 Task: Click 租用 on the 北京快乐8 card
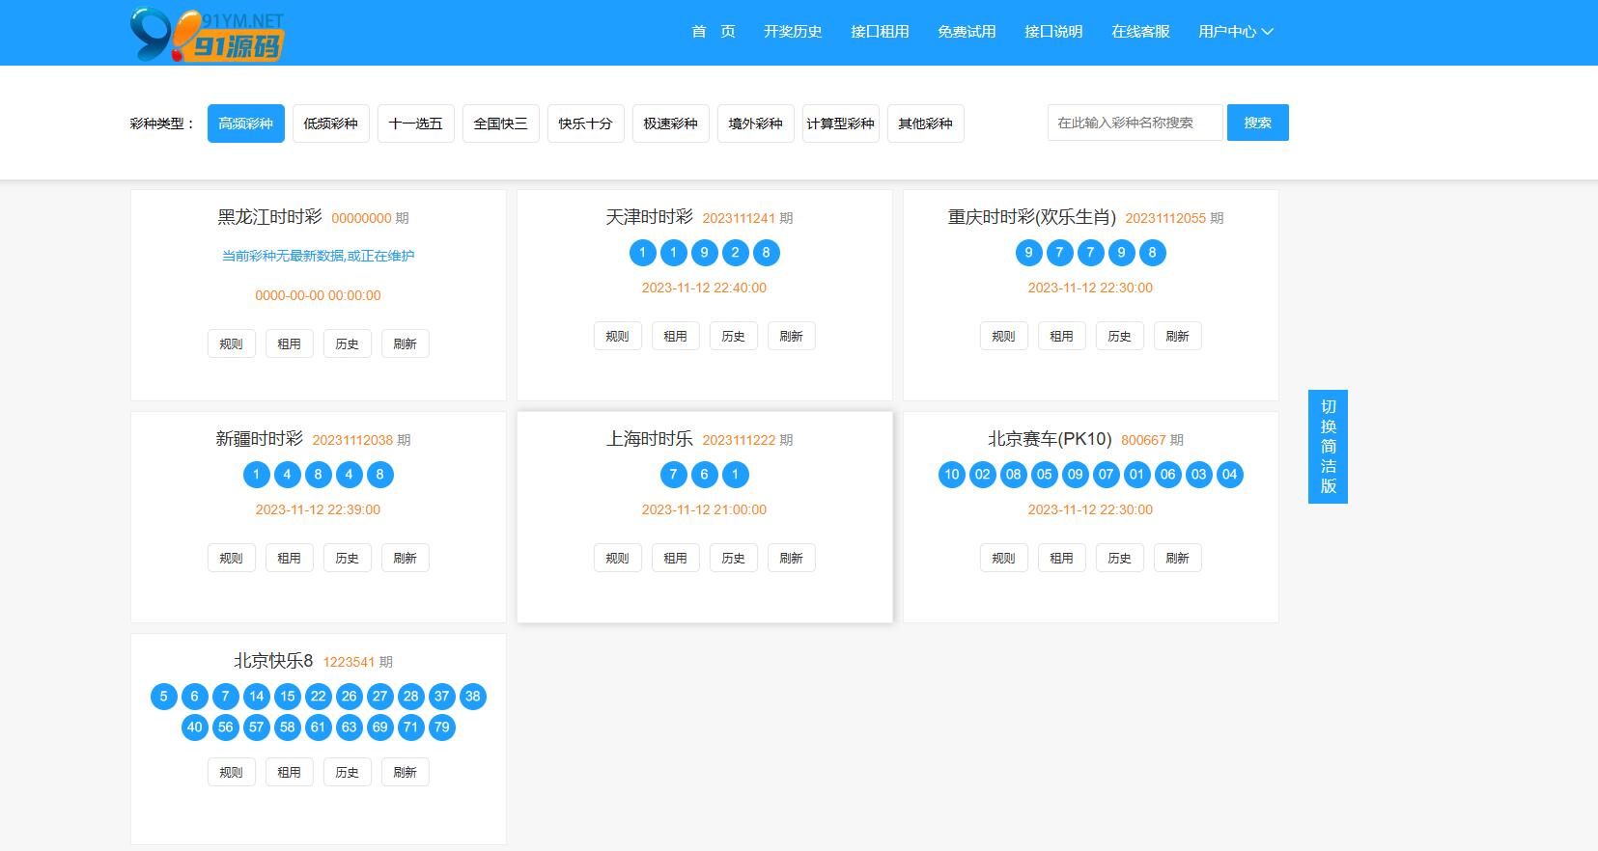tap(290, 772)
